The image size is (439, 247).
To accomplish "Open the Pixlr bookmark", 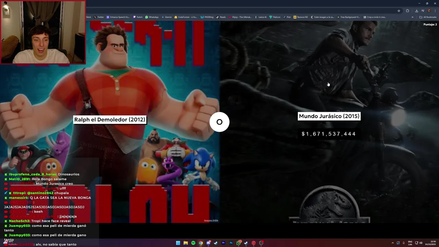I will pos(287,17).
